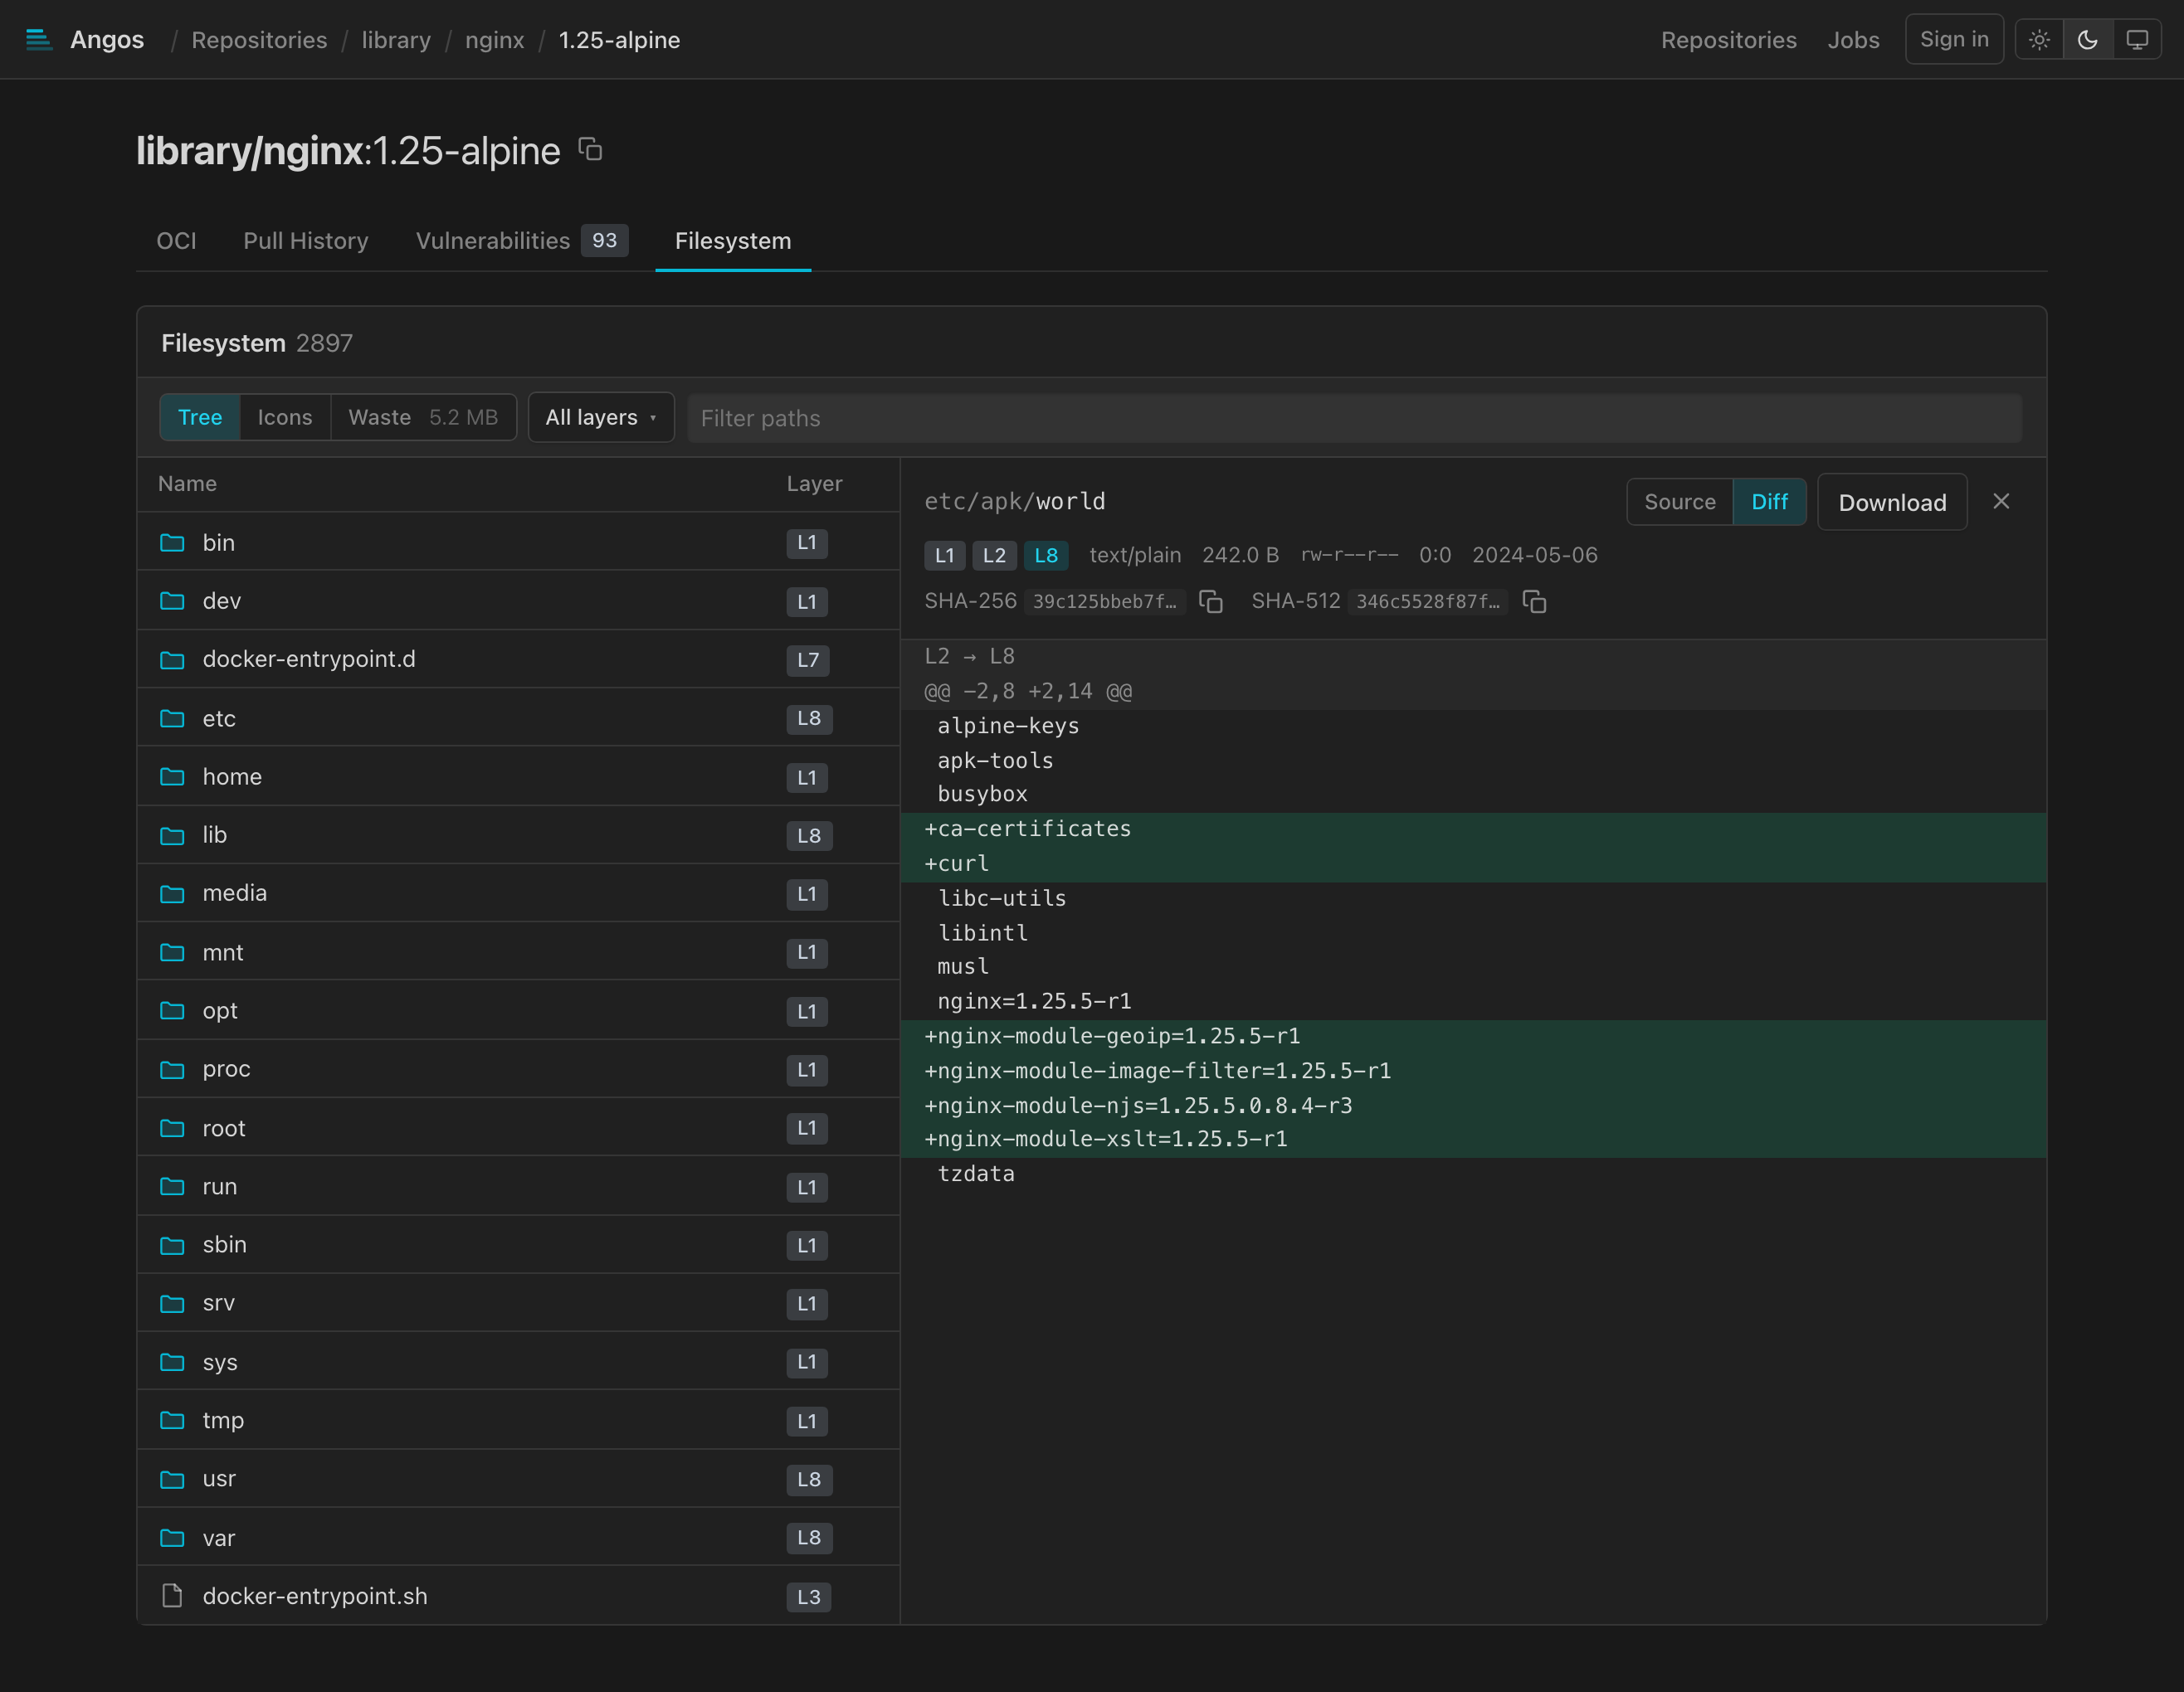The image size is (2184, 1692).
Task: Copy the image reference next to the title
Action: pyautogui.click(x=590, y=150)
